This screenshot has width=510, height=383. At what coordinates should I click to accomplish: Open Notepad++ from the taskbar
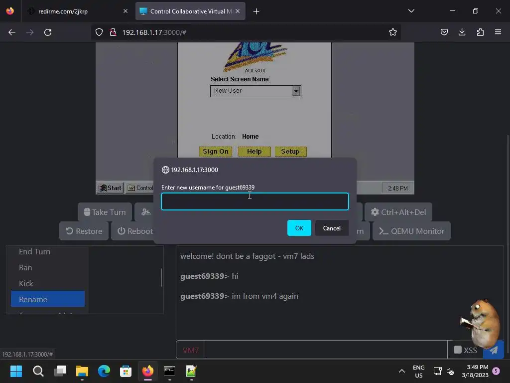click(x=191, y=371)
